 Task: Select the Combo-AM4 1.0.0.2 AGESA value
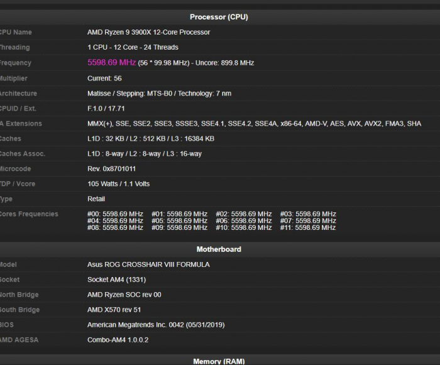[x=118, y=340]
